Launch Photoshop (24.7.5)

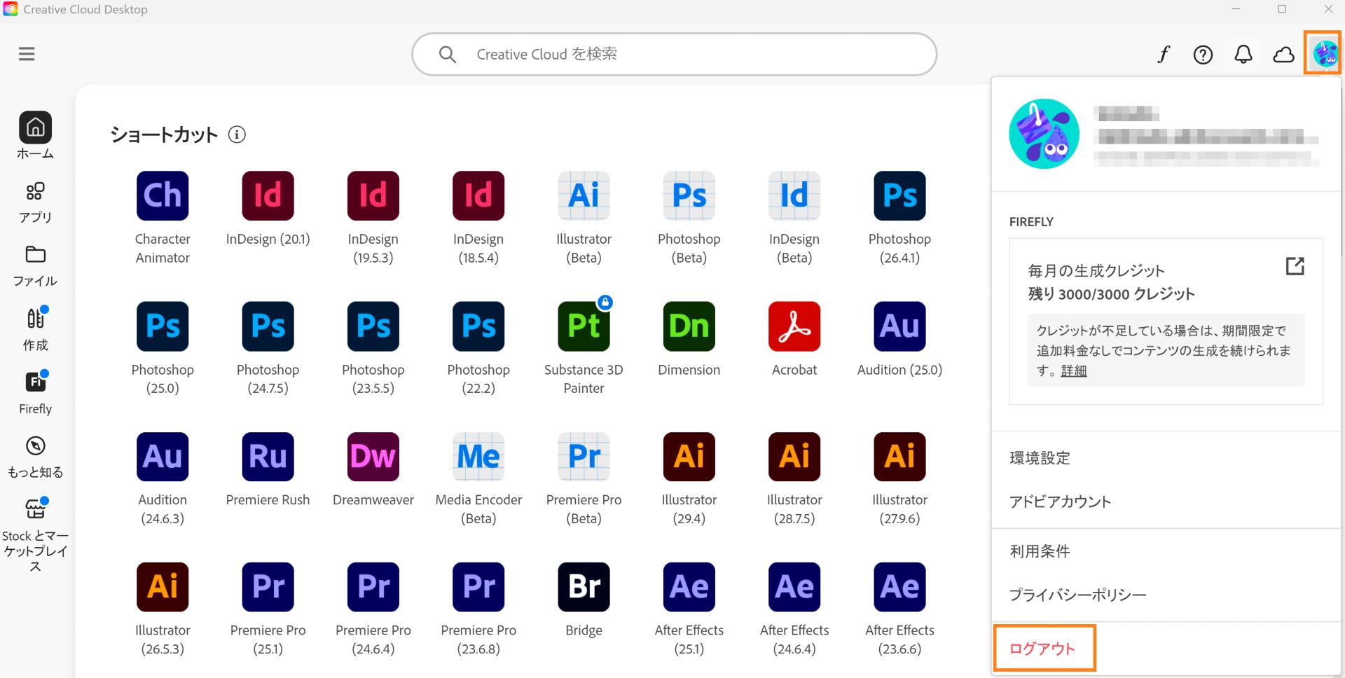pos(268,326)
